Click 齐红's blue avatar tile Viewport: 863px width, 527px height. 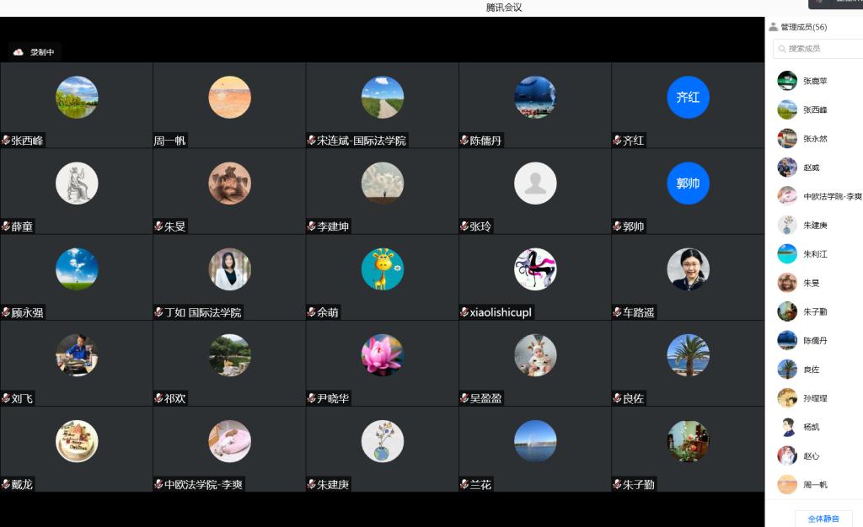click(688, 98)
